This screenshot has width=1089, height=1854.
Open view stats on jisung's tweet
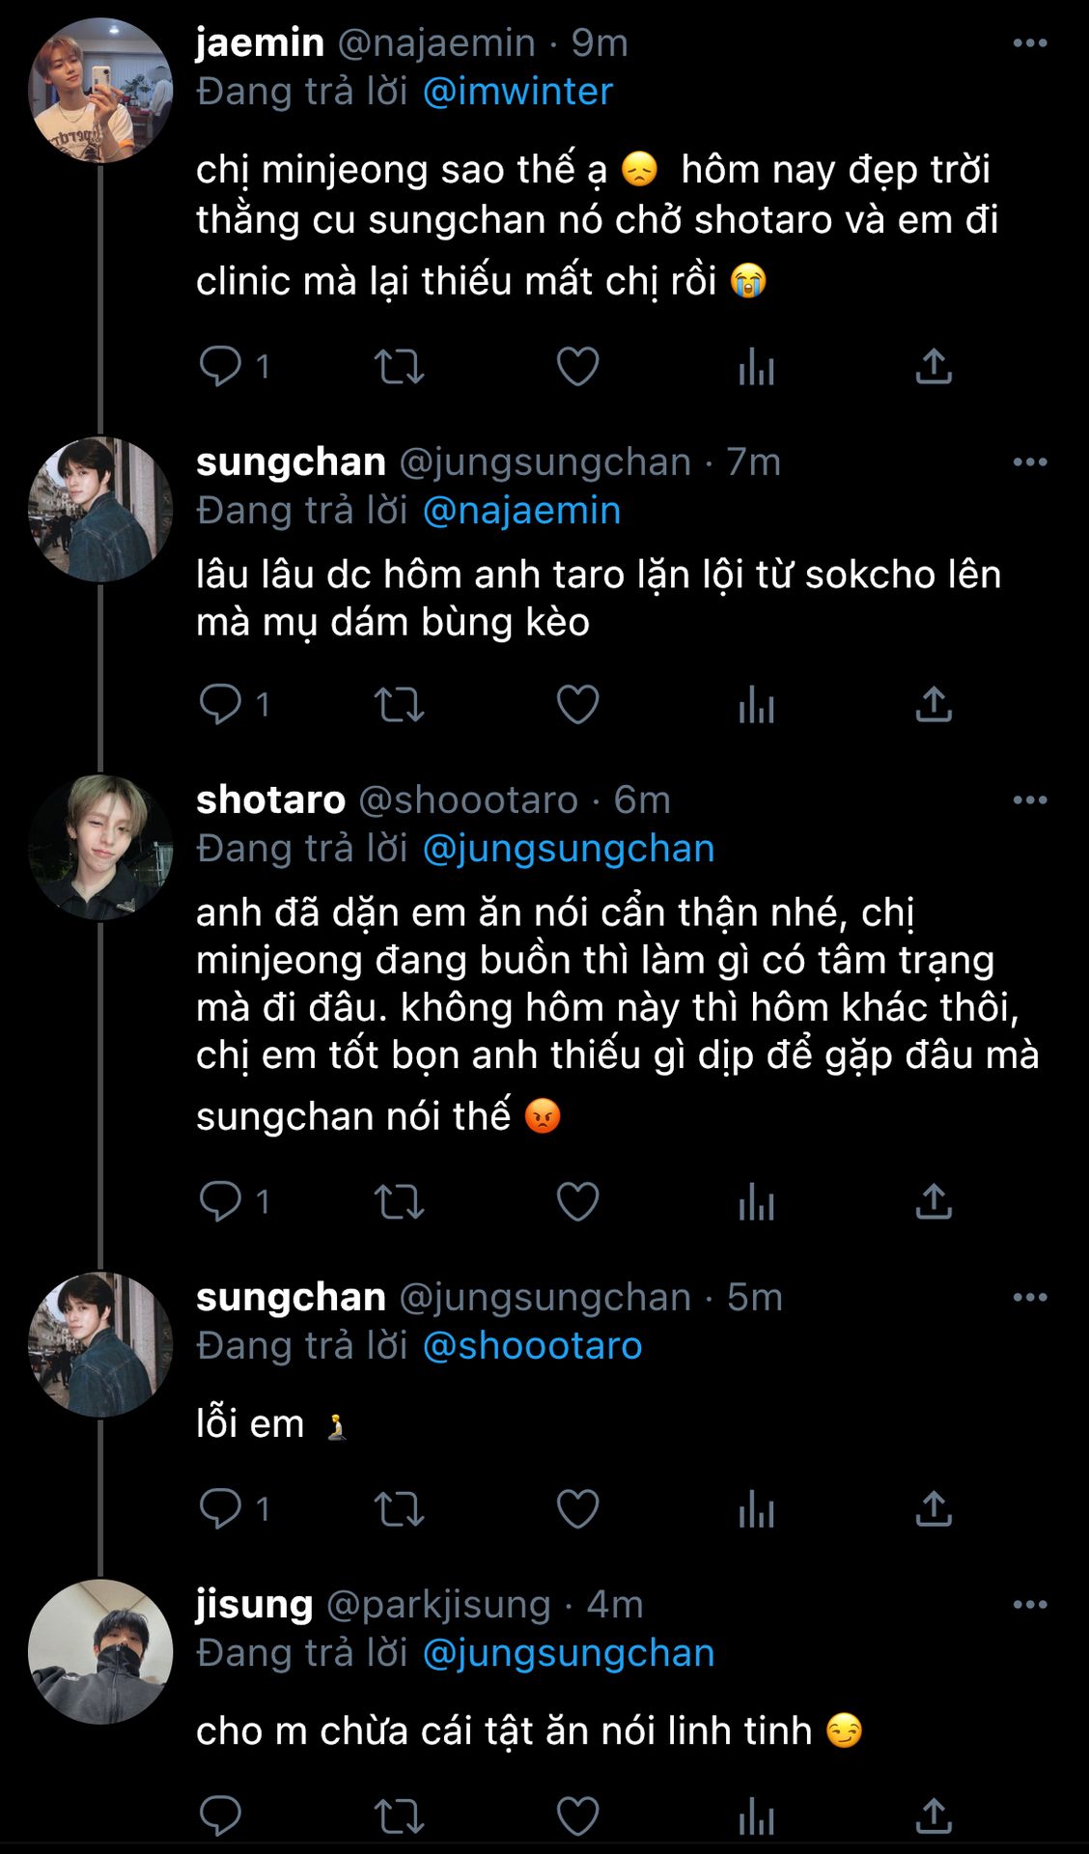[x=756, y=1817]
